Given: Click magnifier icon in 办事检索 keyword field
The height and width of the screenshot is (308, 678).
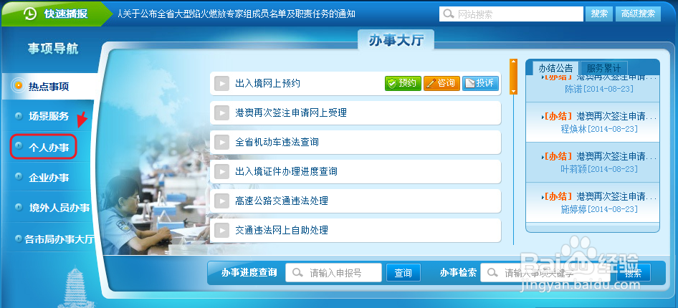Looking at the screenshot, I should tap(492, 273).
